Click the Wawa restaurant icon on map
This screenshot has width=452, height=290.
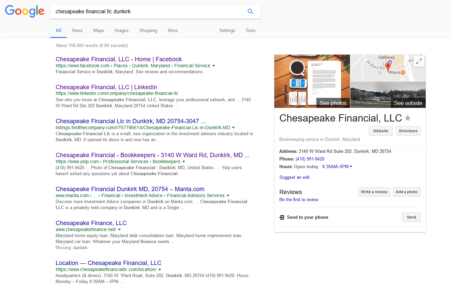(403, 72)
